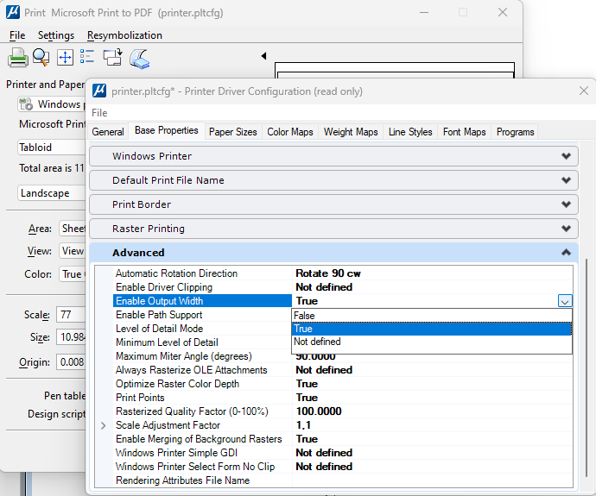
Task: Expand the Raster Printing section
Action: [566, 229]
